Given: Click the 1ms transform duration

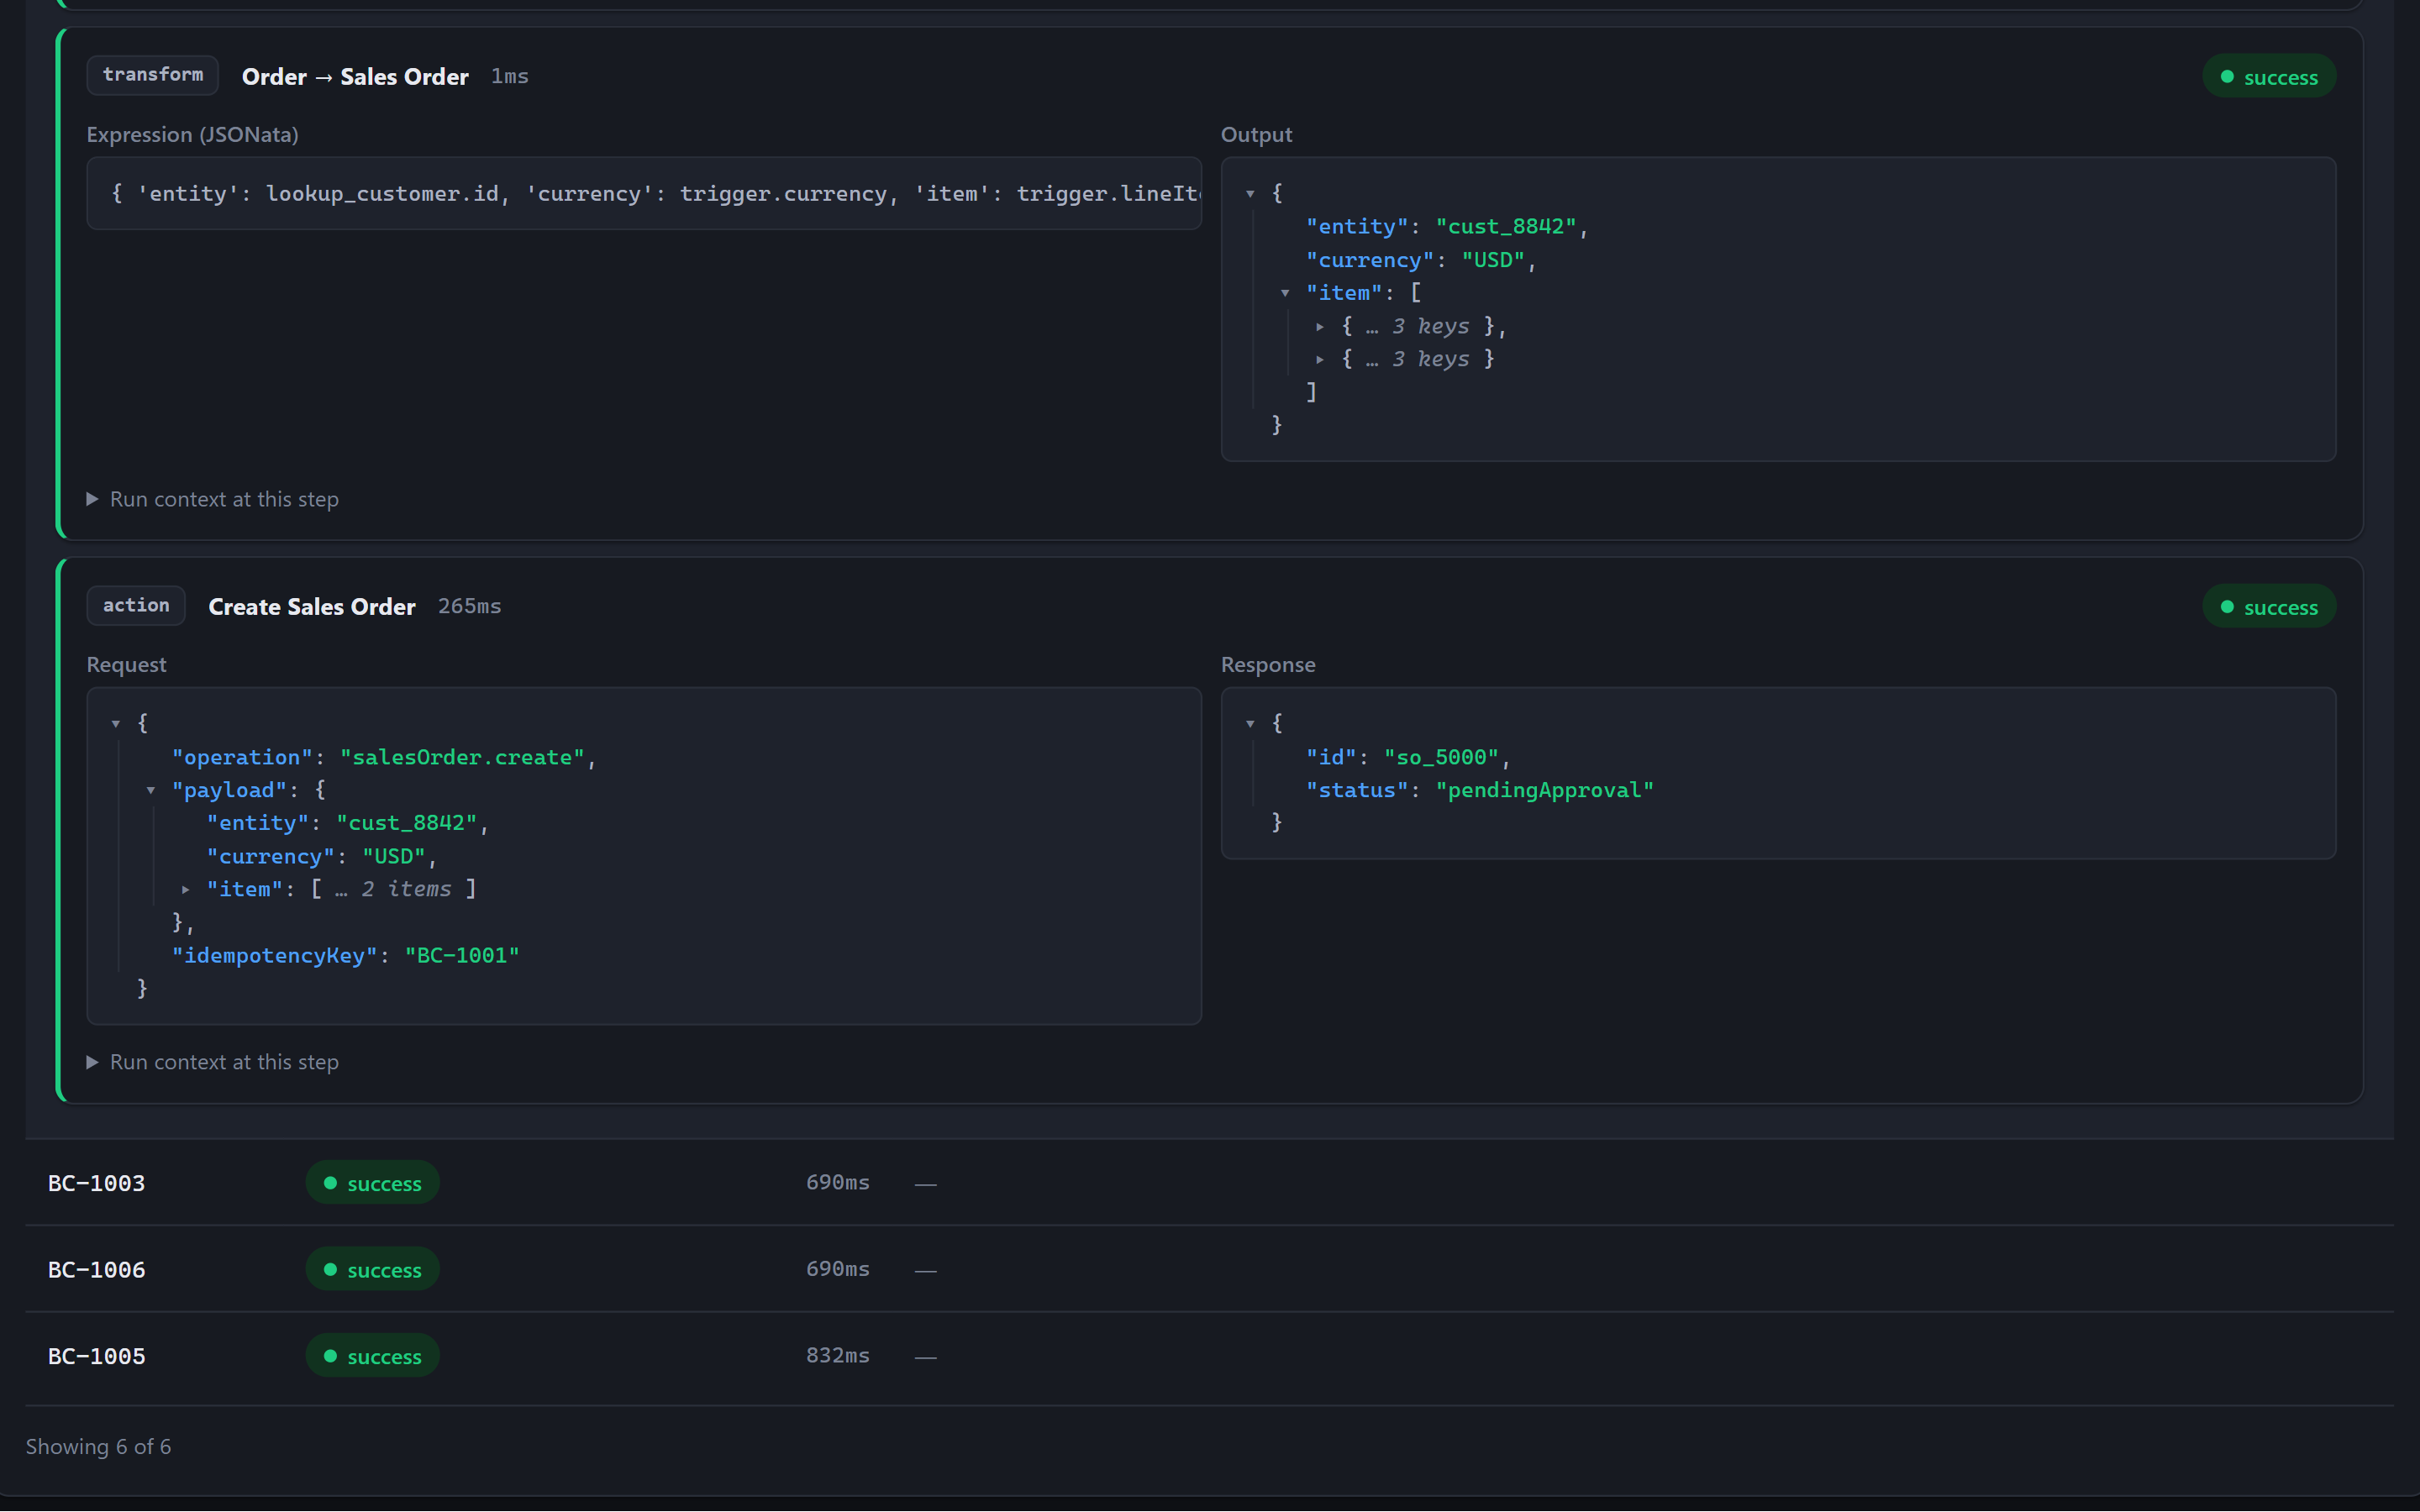Looking at the screenshot, I should [x=510, y=77].
